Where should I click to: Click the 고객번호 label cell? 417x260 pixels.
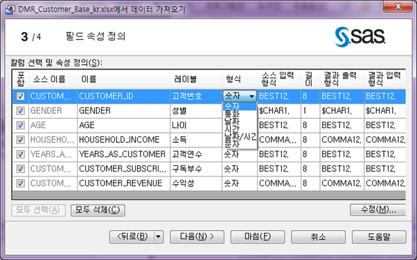(x=196, y=96)
